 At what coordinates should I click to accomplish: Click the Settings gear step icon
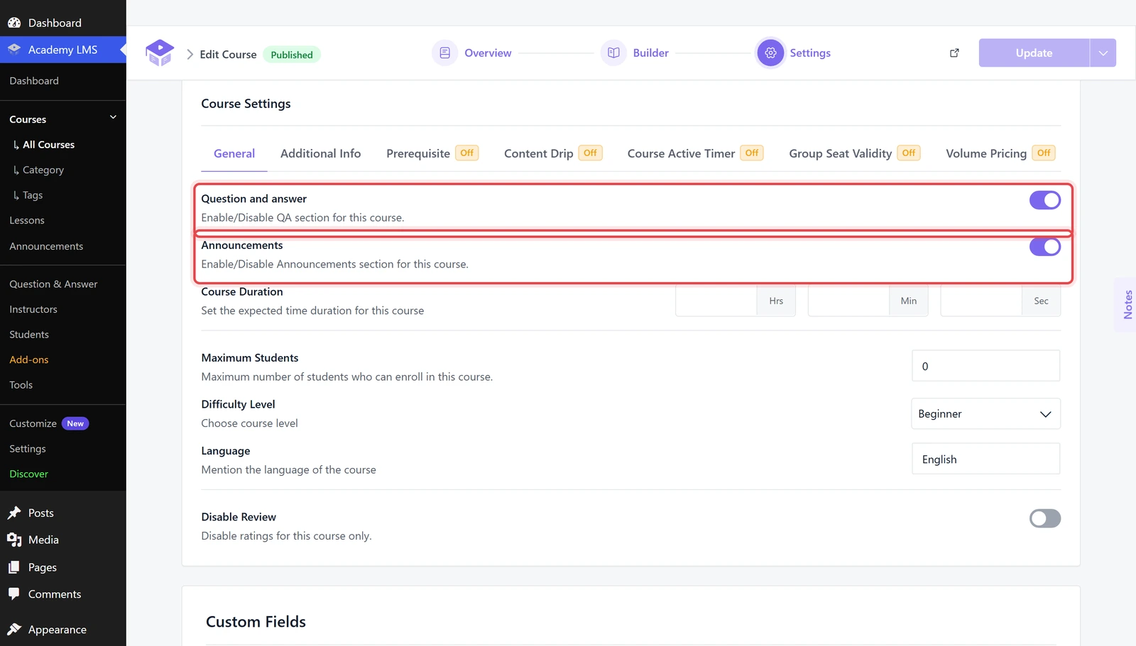[770, 53]
